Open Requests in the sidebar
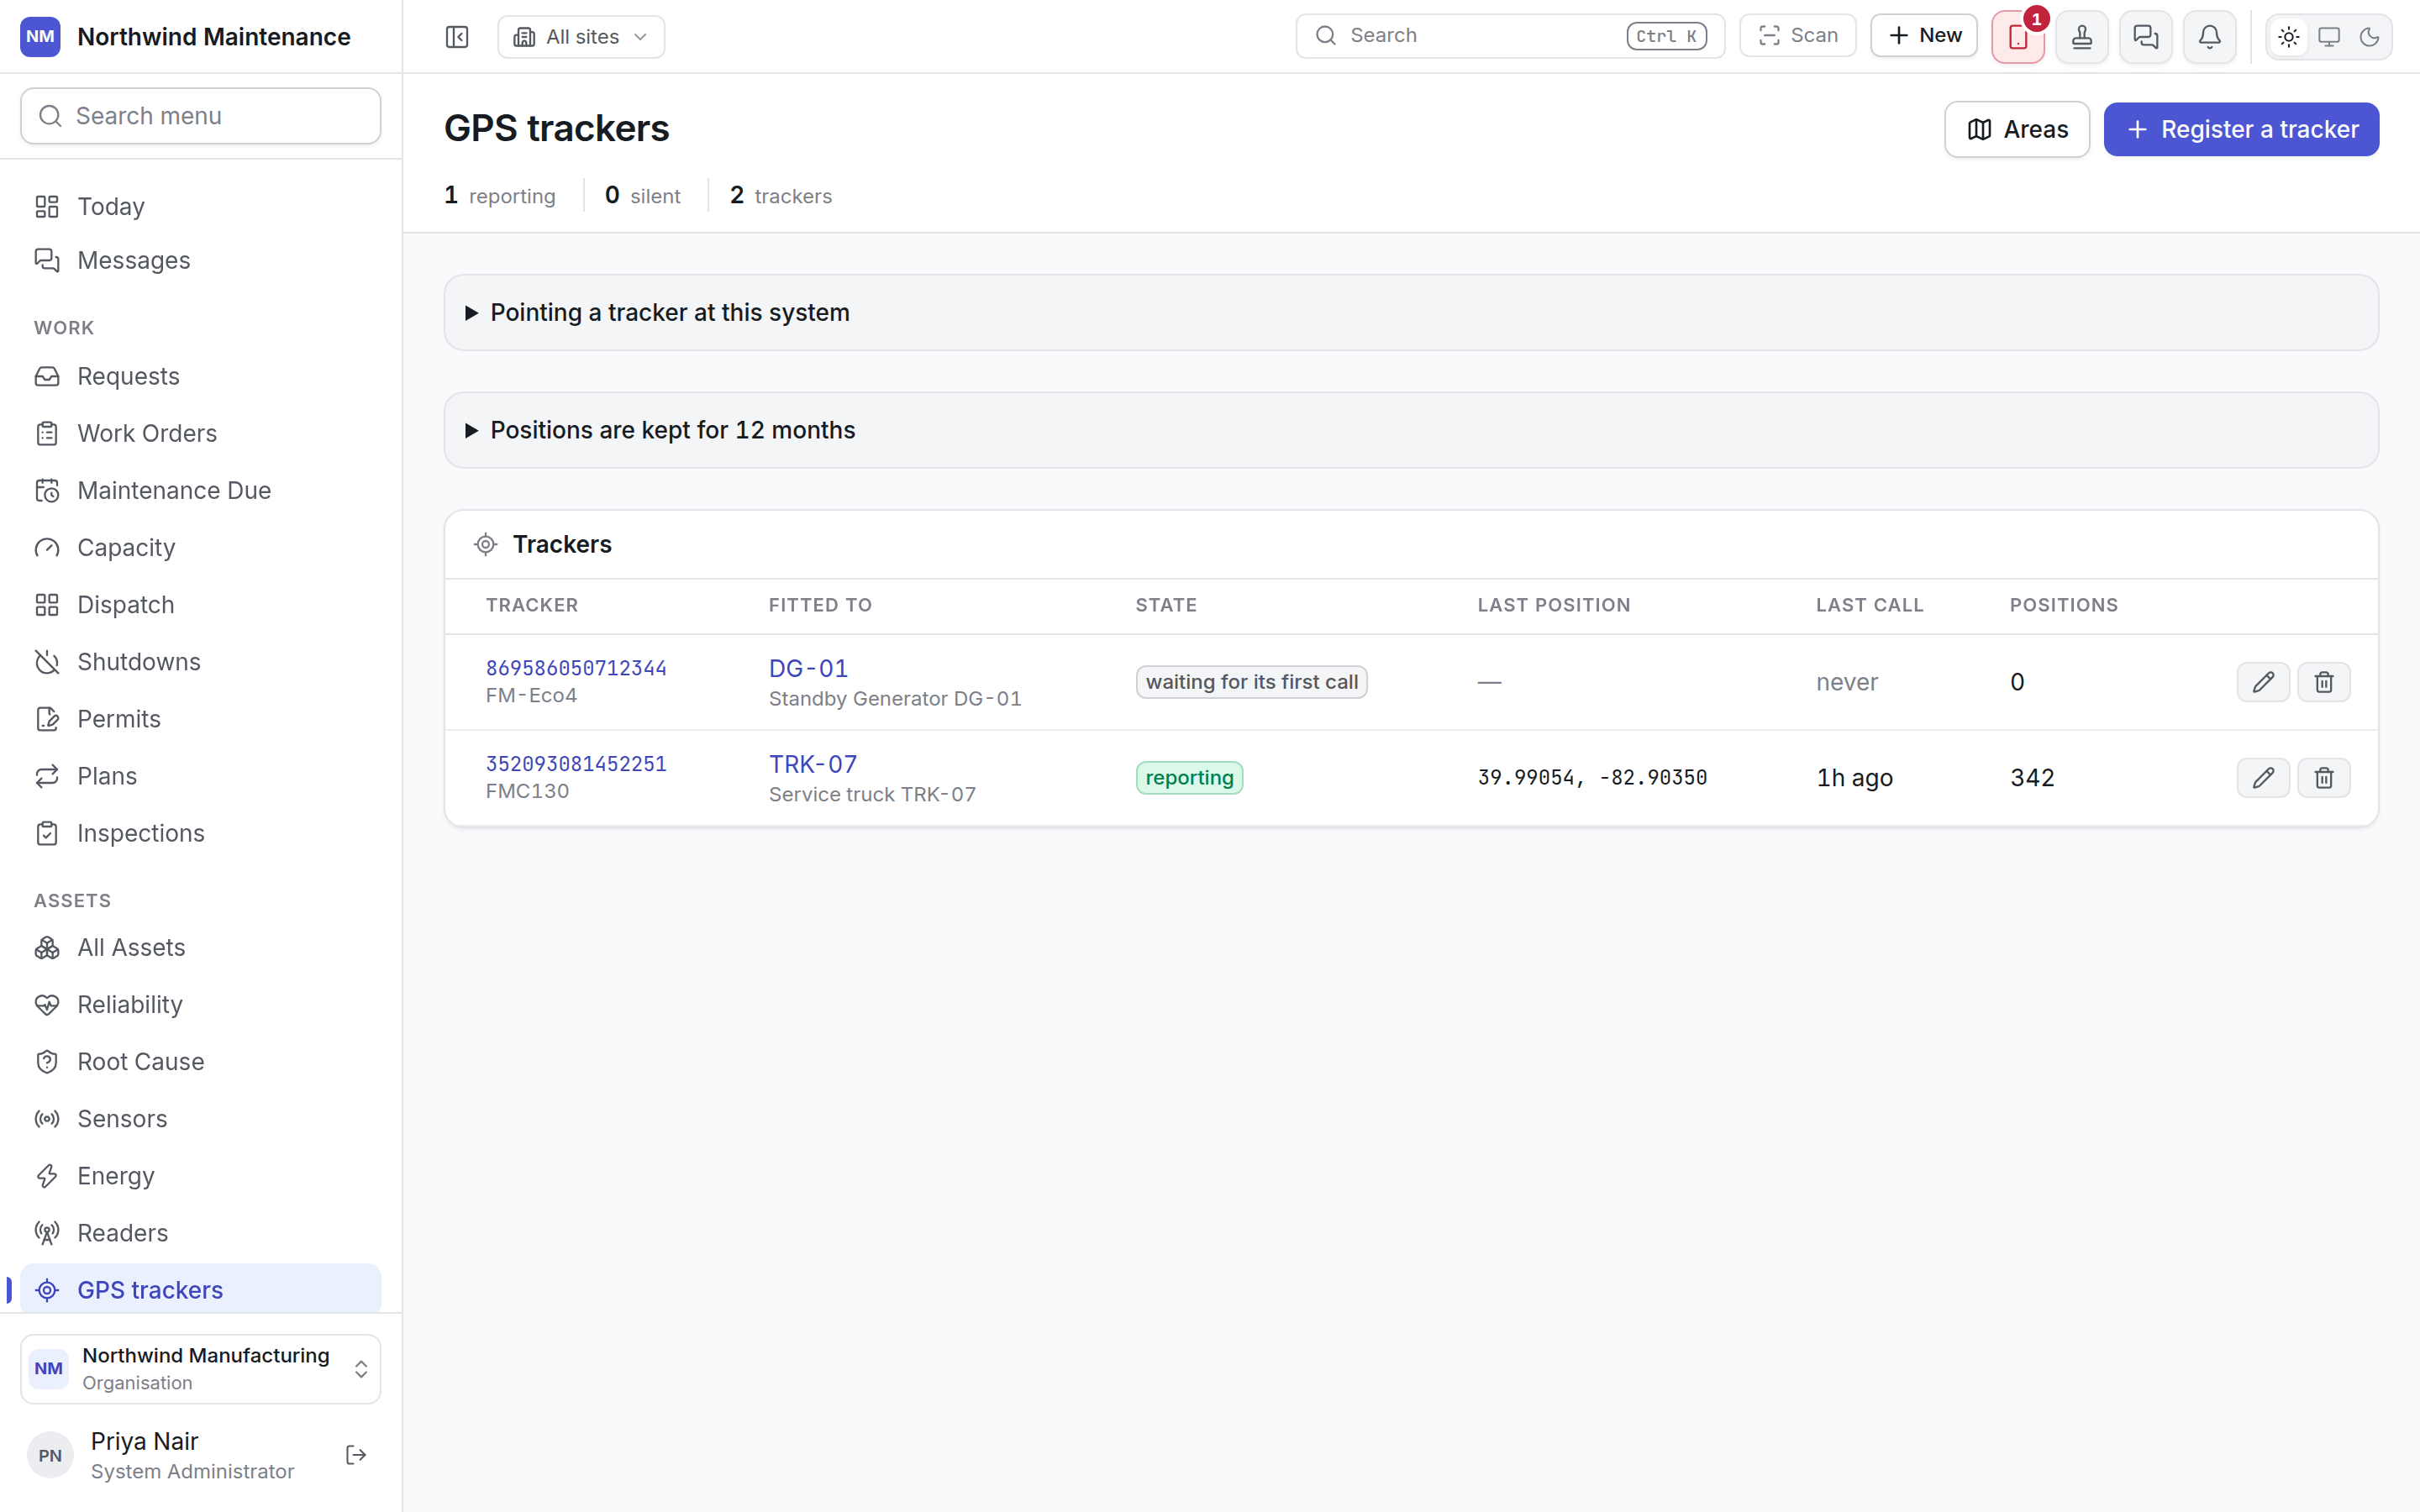Screen dimensions: 2420x1512 coord(201,376)
